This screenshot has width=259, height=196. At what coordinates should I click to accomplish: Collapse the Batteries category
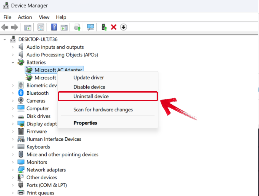[x=12, y=62]
